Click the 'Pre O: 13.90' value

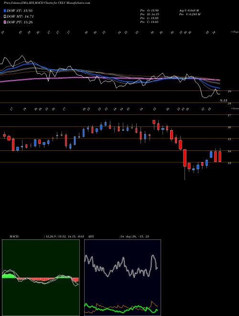tap(150, 10)
